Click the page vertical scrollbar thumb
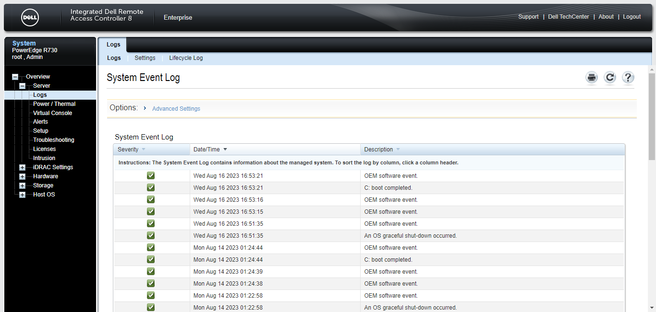 click(x=652, y=116)
